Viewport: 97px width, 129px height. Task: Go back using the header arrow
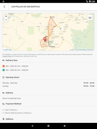coord(4,7)
